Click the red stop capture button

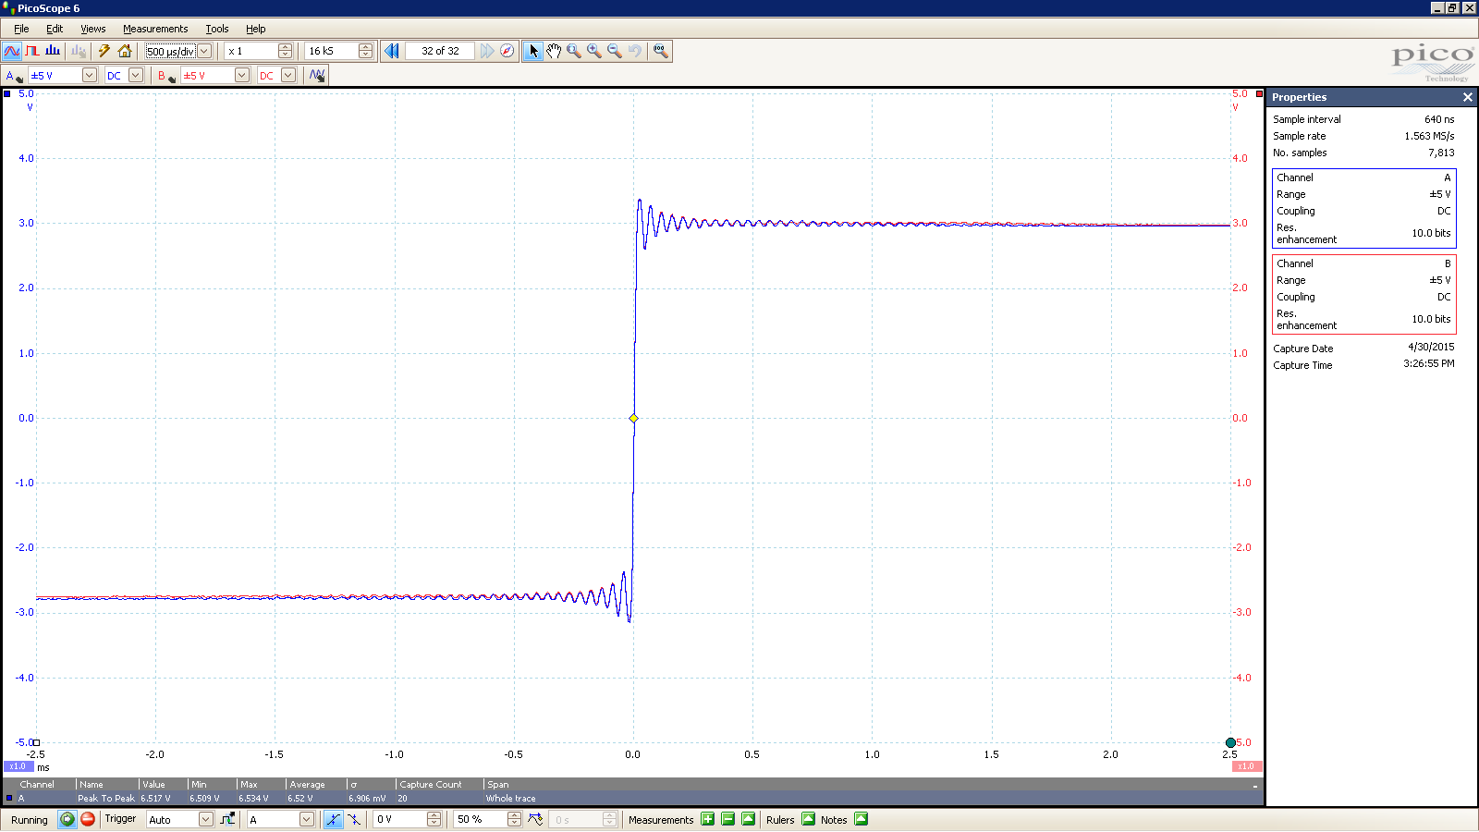coord(88,819)
